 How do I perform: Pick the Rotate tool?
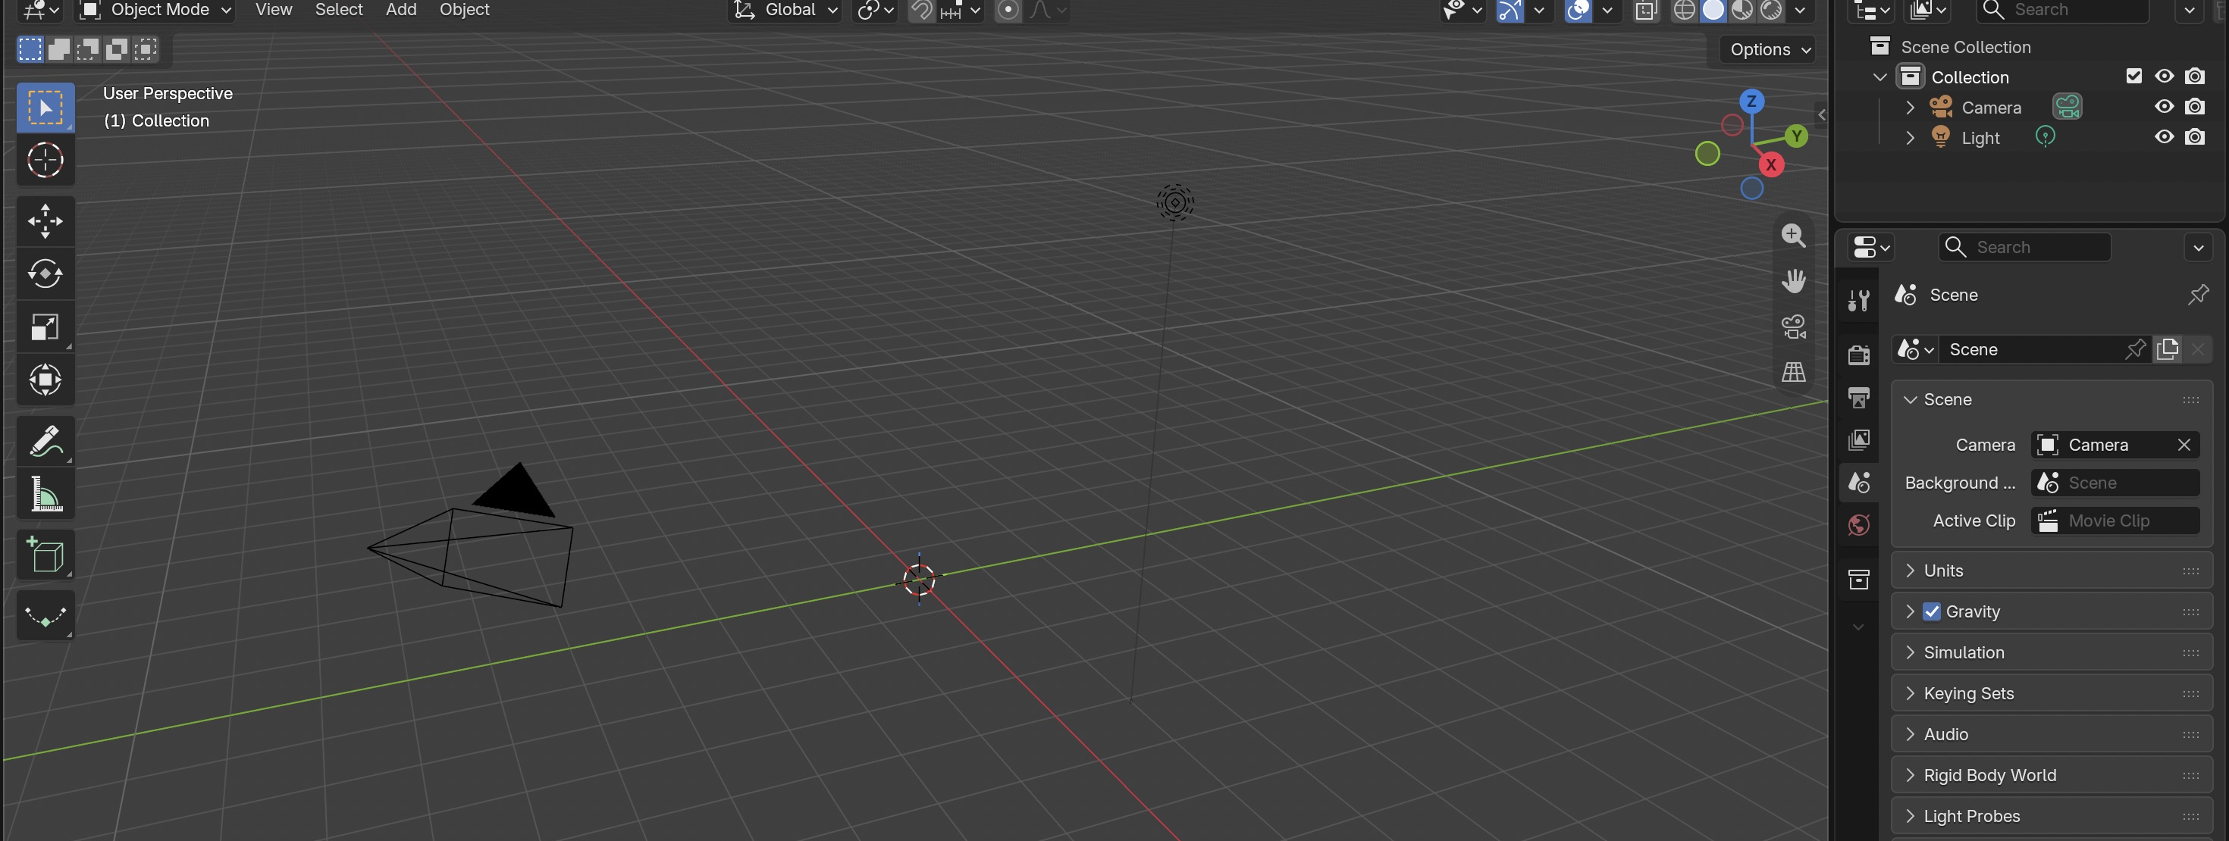coord(45,274)
